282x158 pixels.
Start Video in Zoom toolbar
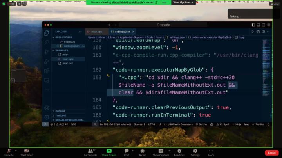pyautogui.click(x=27, y=151)
